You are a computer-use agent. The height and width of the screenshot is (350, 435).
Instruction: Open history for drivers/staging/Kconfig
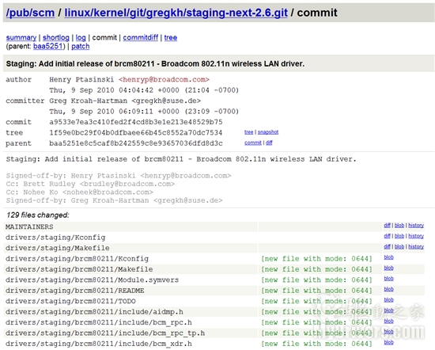416,236
